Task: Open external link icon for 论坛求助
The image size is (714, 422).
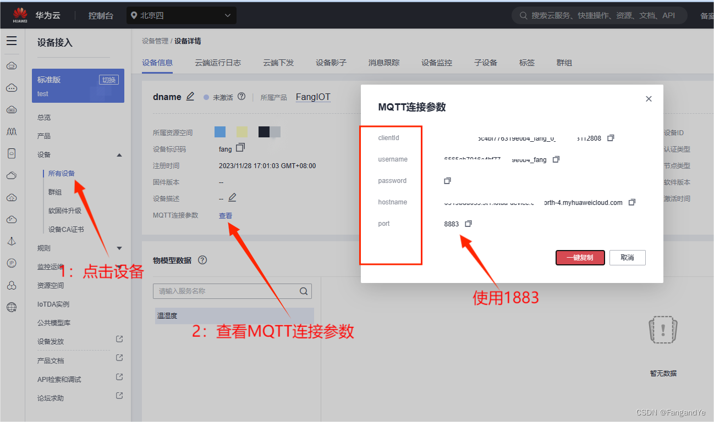Action: pyautogui.click(x=119, y=396)
